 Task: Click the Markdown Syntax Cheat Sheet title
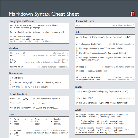44,14
